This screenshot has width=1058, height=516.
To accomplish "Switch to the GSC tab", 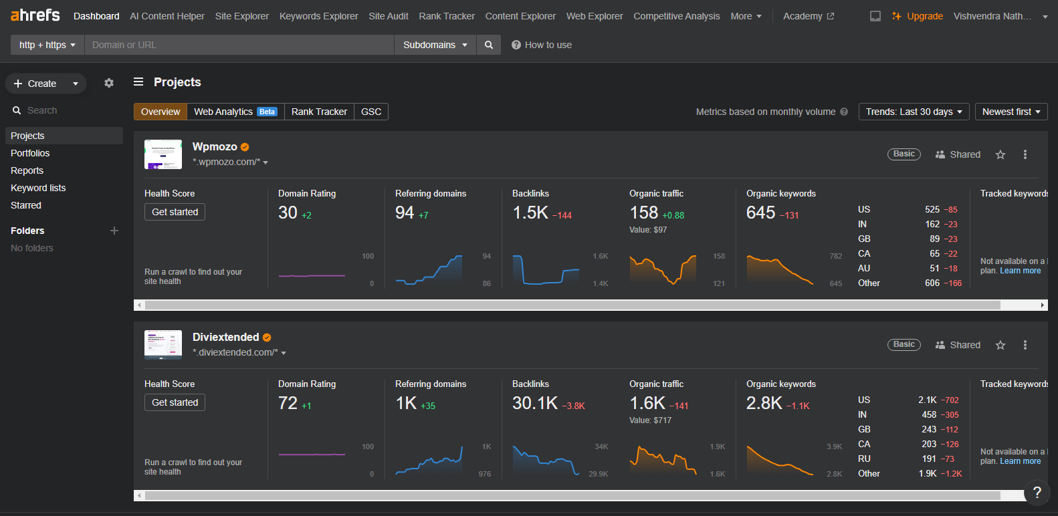I will click(371, 112).
